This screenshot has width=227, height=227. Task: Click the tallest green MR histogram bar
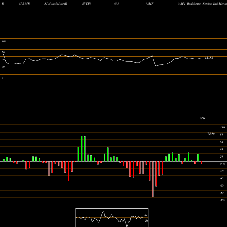[82, 148]
